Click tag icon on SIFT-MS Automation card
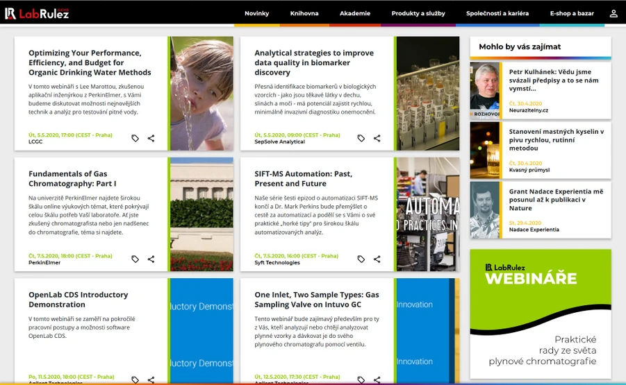This screenshot has width=626, height=385. [x=361, y=259]
